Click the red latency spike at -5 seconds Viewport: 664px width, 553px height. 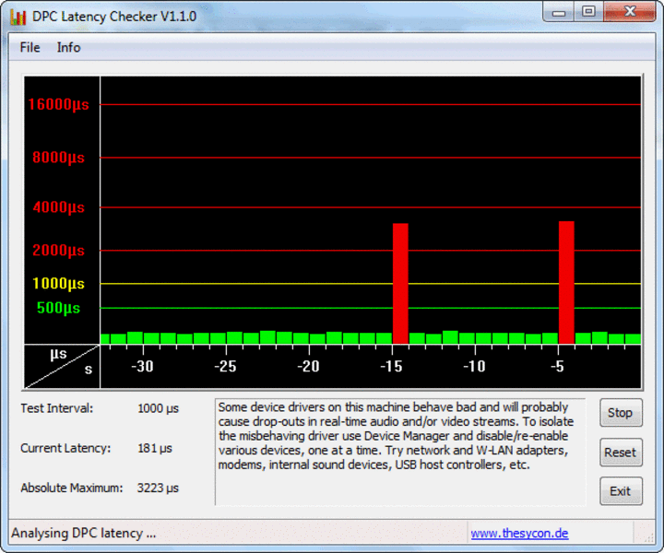566,282
